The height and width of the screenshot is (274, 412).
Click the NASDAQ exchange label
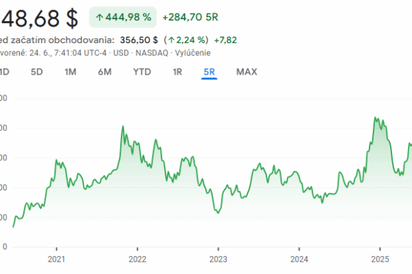[x=152, y=53]
